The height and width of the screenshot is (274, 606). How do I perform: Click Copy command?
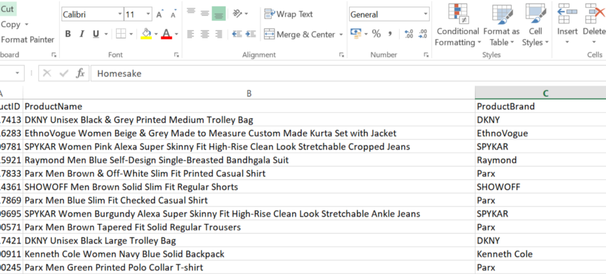[10, 25]
